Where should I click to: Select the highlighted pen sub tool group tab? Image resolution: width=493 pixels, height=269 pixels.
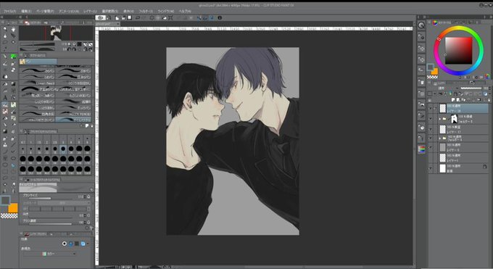38,62
